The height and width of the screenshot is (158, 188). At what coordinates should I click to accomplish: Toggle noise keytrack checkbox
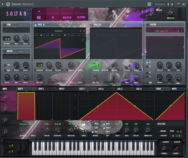coord(5,71)
